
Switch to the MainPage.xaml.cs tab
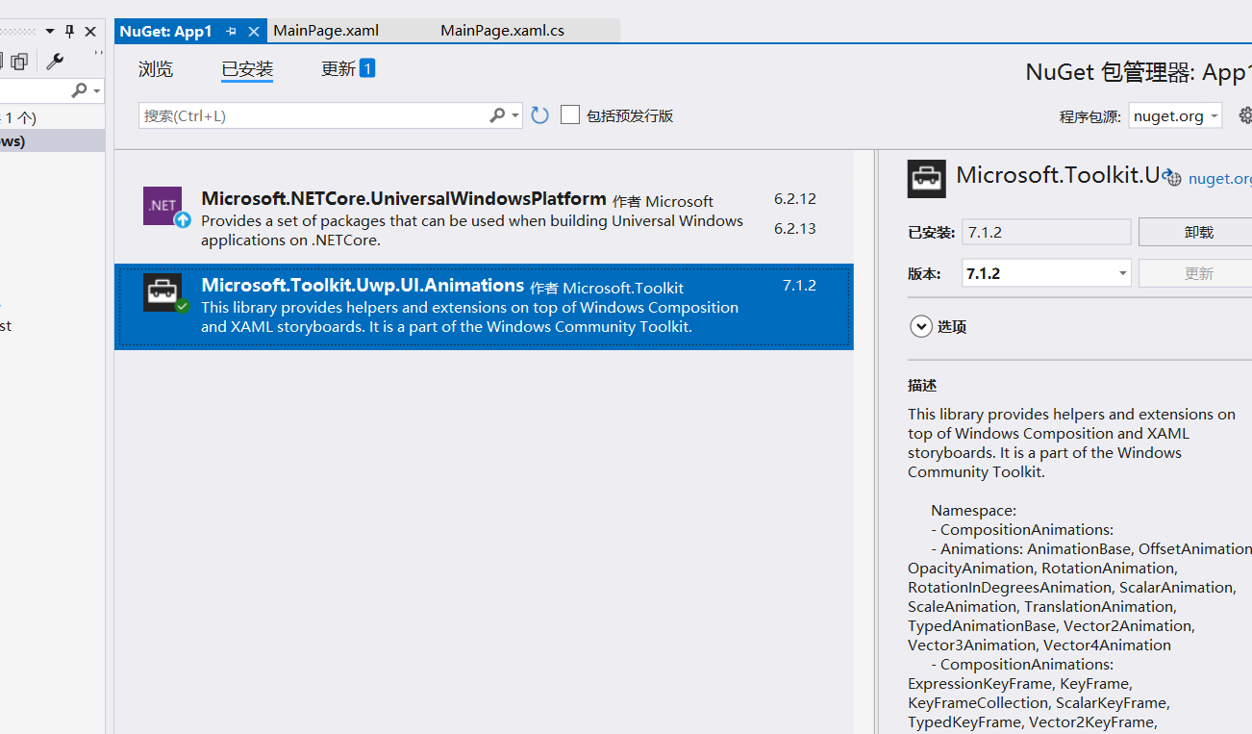[502, 31]
